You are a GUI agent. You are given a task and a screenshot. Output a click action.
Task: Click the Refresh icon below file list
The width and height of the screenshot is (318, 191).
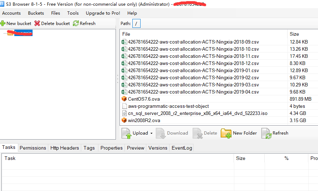pyautogui.click(x=266, y=133)
